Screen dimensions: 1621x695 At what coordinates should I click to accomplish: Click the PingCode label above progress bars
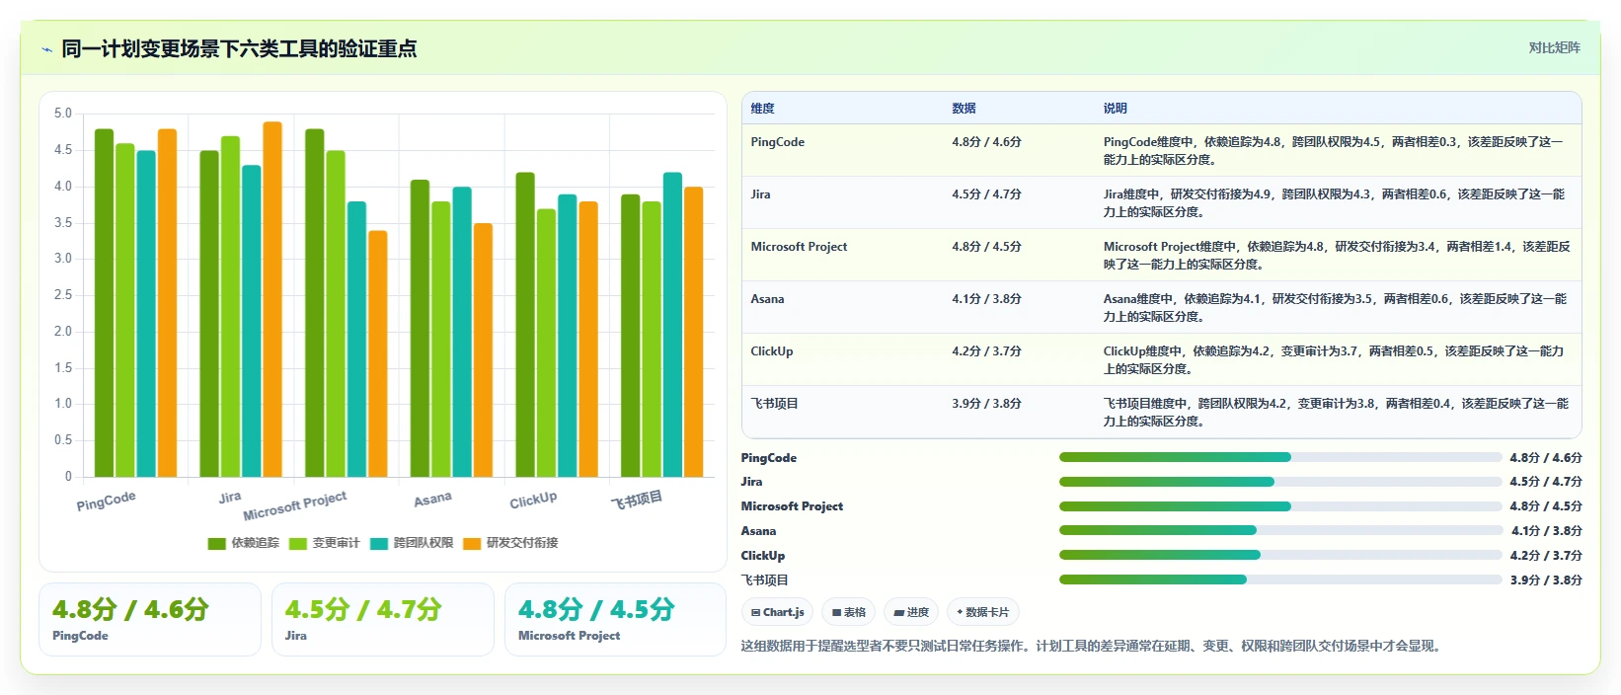769,458
